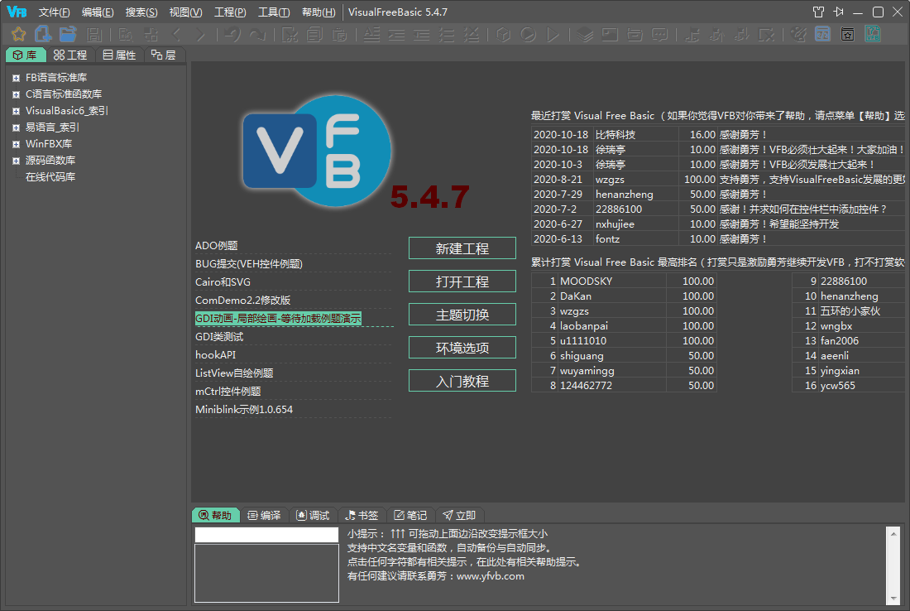Switch to the 属性 panel tab

[119, 55]
